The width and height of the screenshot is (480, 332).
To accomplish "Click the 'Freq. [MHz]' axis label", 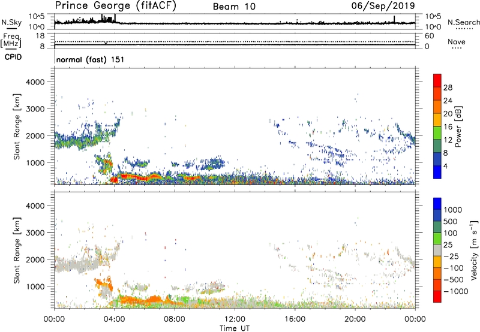I will tap(11, 40).
